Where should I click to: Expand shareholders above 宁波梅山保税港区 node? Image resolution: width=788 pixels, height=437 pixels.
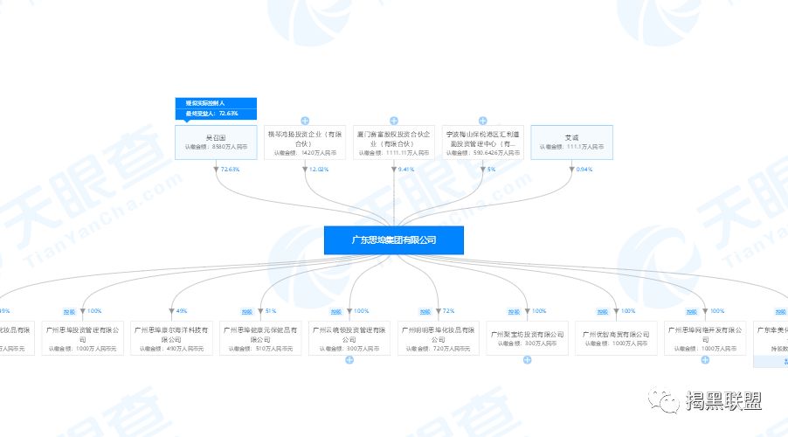click(482, 121)
